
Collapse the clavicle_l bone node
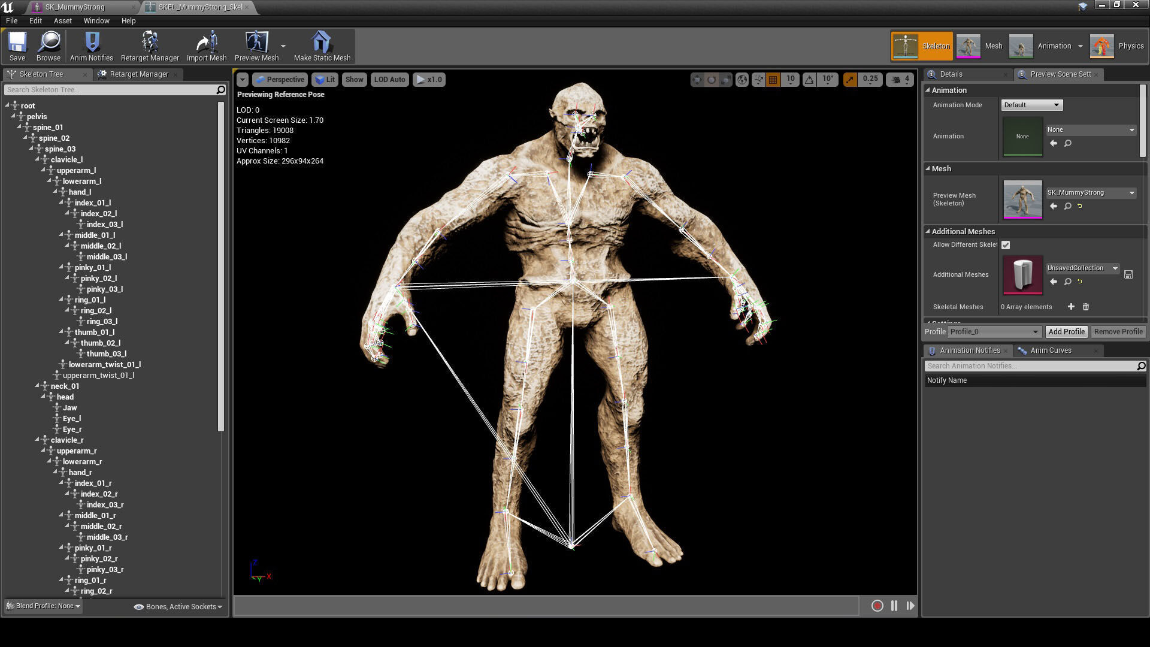pos(37,160)
